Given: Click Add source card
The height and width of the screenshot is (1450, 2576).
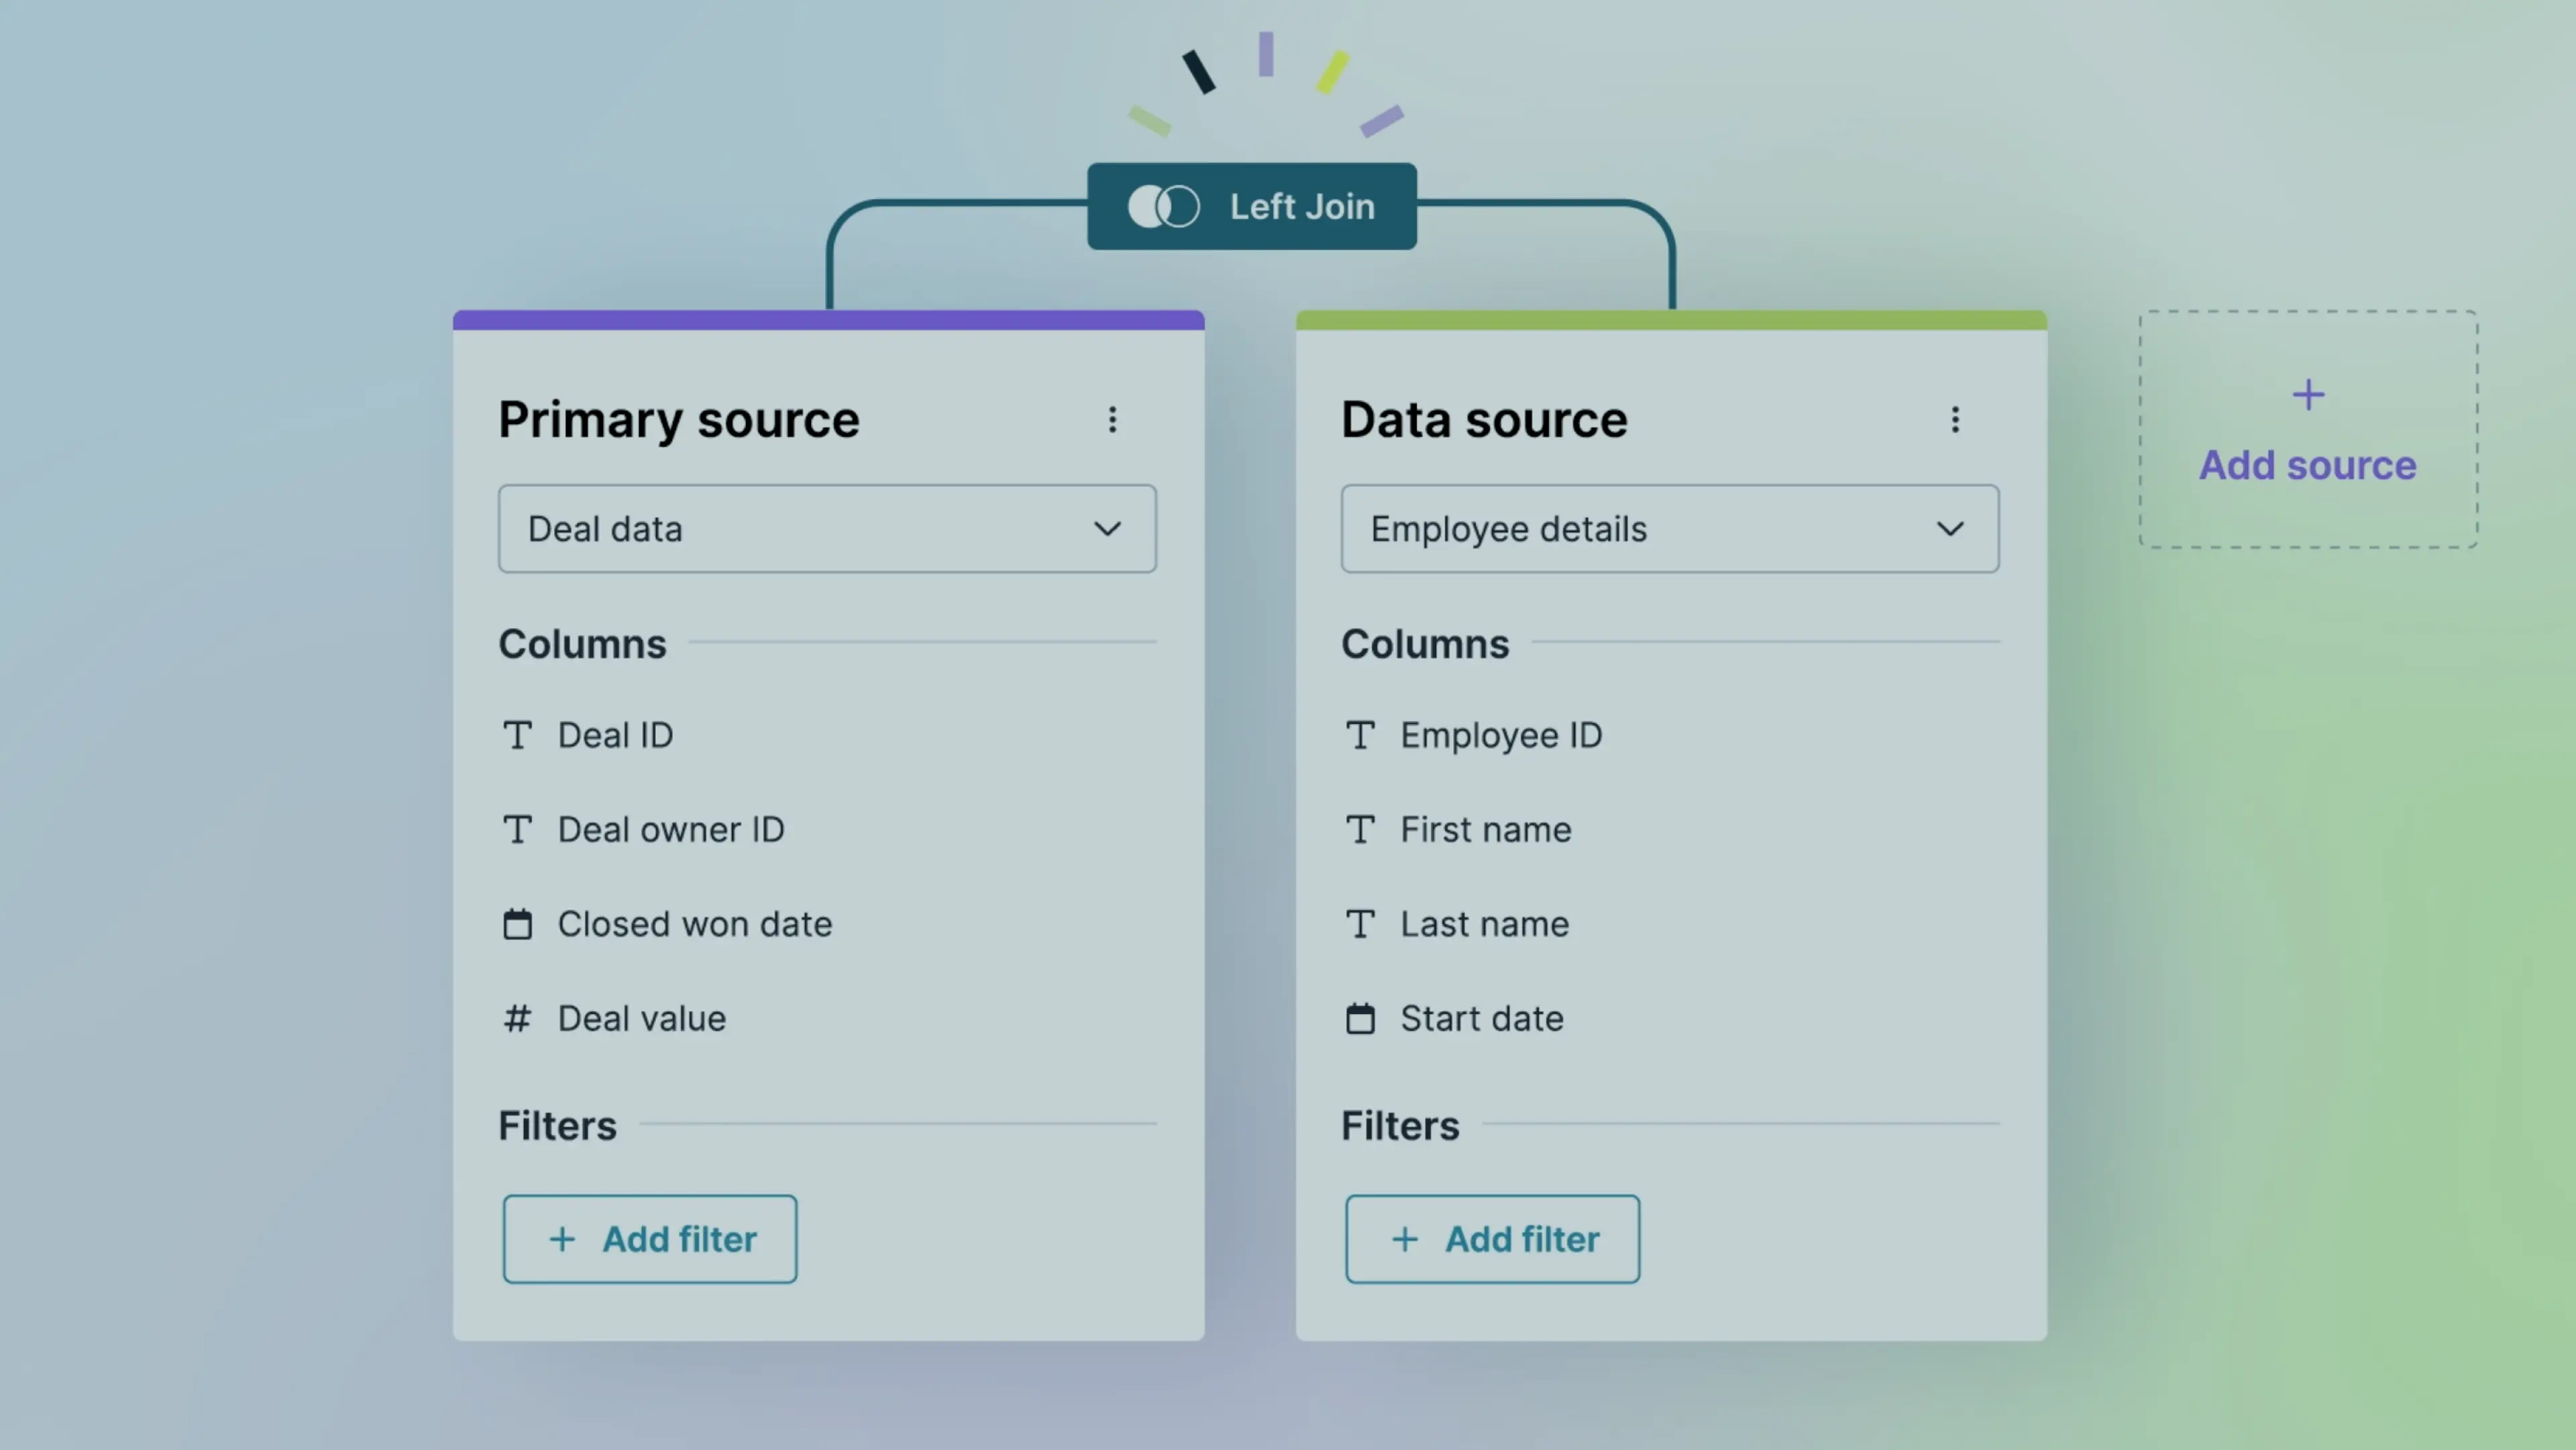Looking at the screenshot, I should tap(2308, 429).
